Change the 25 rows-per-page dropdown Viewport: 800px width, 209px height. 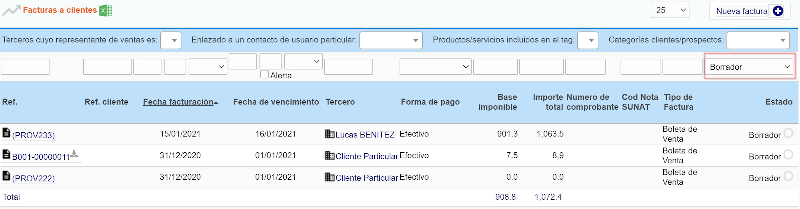tap(670, 10)
